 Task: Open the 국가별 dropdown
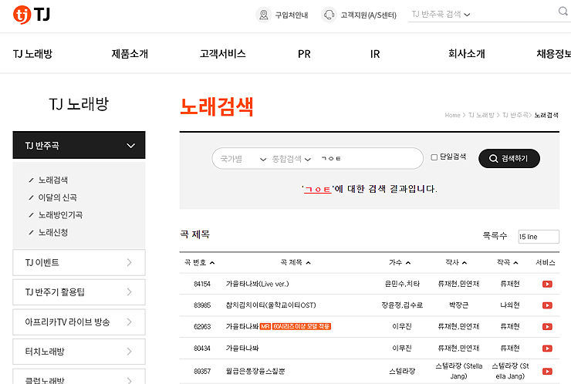tap(243, 159)
